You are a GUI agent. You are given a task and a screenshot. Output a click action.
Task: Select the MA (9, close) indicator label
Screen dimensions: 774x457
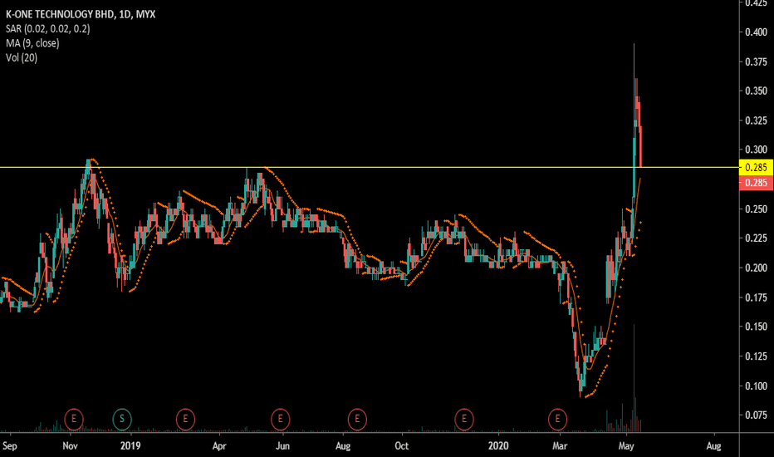click(32, 43)
